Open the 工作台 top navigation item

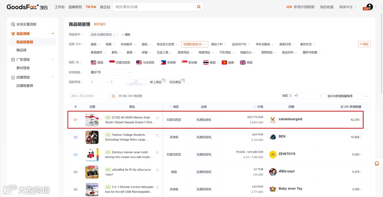(x=60, y=7)
